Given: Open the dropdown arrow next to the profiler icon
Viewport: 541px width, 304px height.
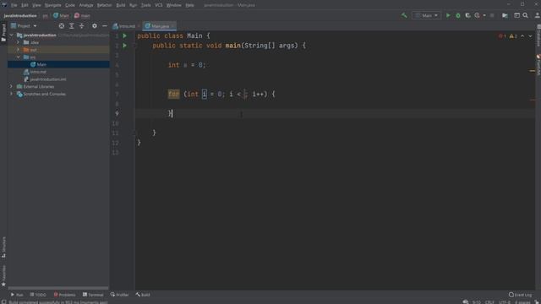Looking at the screenshot, I should click(x=484, y=15).
